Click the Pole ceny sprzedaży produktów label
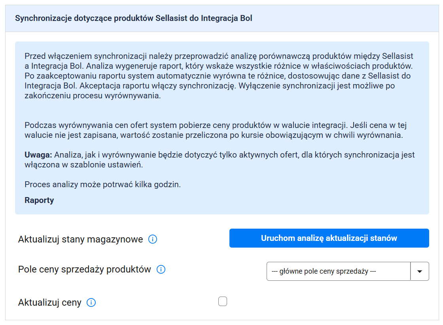Screen dimensions: 443x325 (x=84, y=270)
